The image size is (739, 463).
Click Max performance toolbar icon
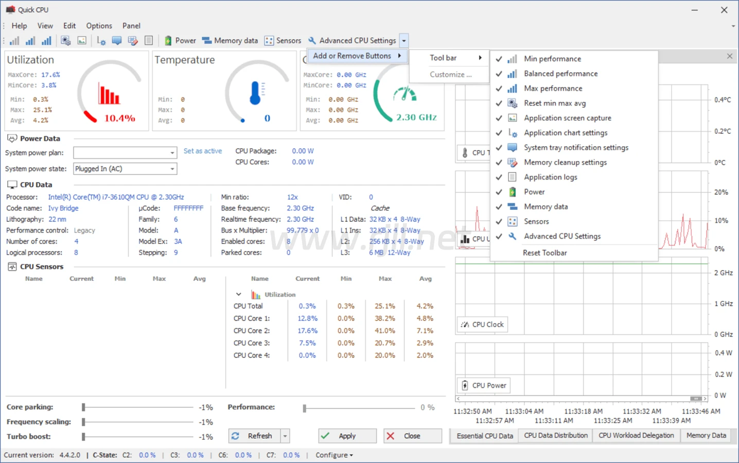(x=46, y=41)
